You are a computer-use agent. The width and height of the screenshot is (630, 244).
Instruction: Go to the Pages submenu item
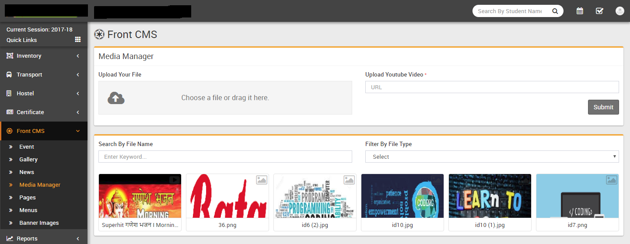(28, 198)
